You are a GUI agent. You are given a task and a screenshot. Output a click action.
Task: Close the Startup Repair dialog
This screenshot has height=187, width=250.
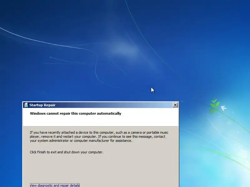[x=175, y=105]
